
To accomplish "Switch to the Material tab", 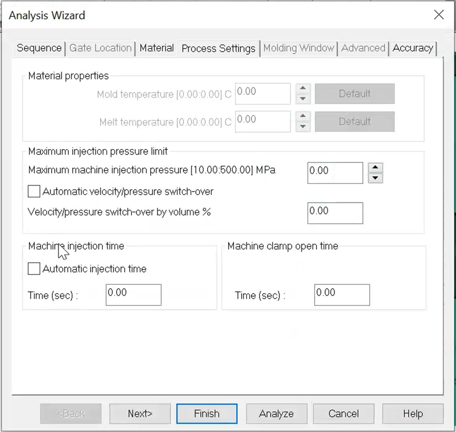I will (x=156, y=48).
